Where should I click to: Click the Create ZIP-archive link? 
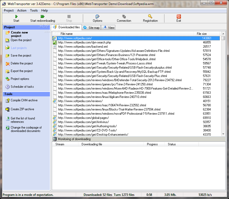[22, 109]
